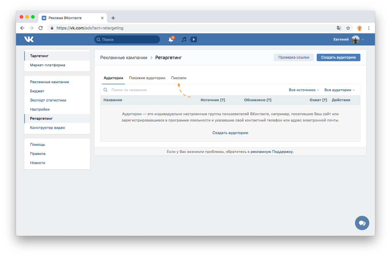Click the VK logo in header
The image size is (391, 257).
coord(29,39)
